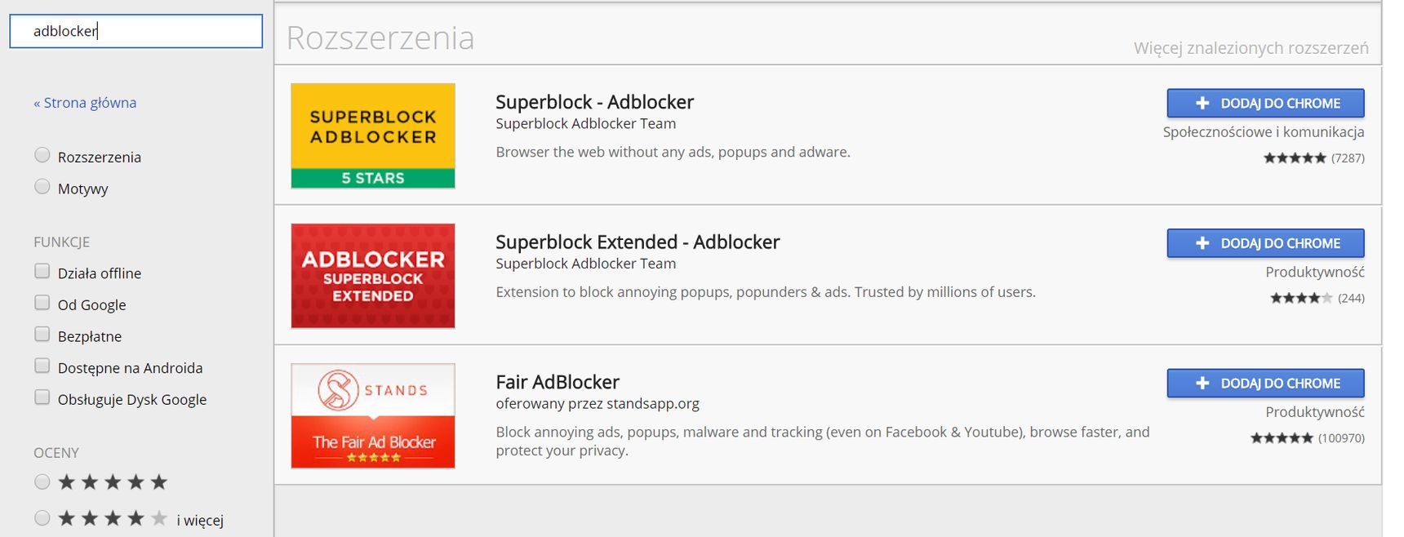Click the star rating of Superblock Extended
Screen dimensions: 1404x537
click(1301, 298)
